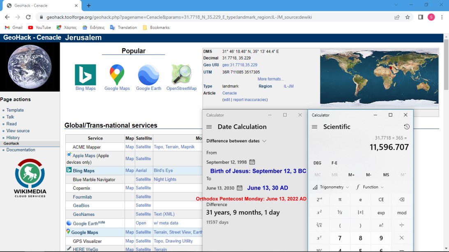
Task: Open From date calendar picker icon
Action: tap(252, 162)
